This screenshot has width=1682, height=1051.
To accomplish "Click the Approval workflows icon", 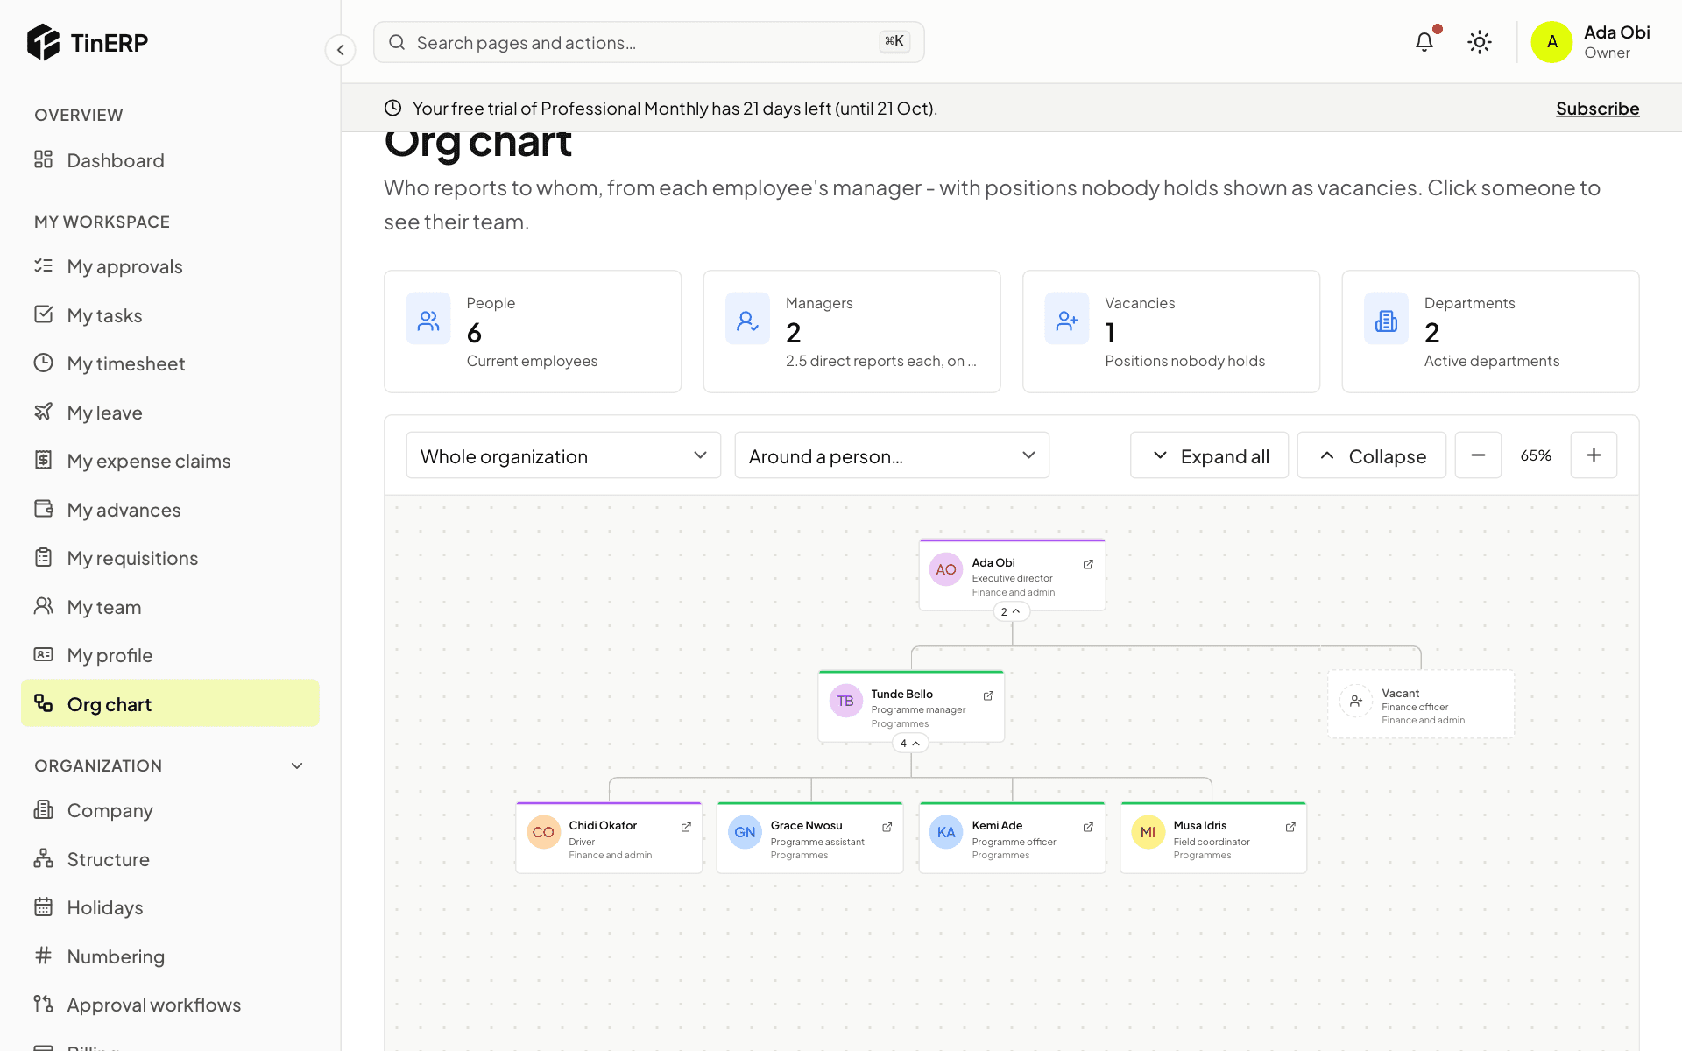I will pyautogui.click(x=44, y=1004).
